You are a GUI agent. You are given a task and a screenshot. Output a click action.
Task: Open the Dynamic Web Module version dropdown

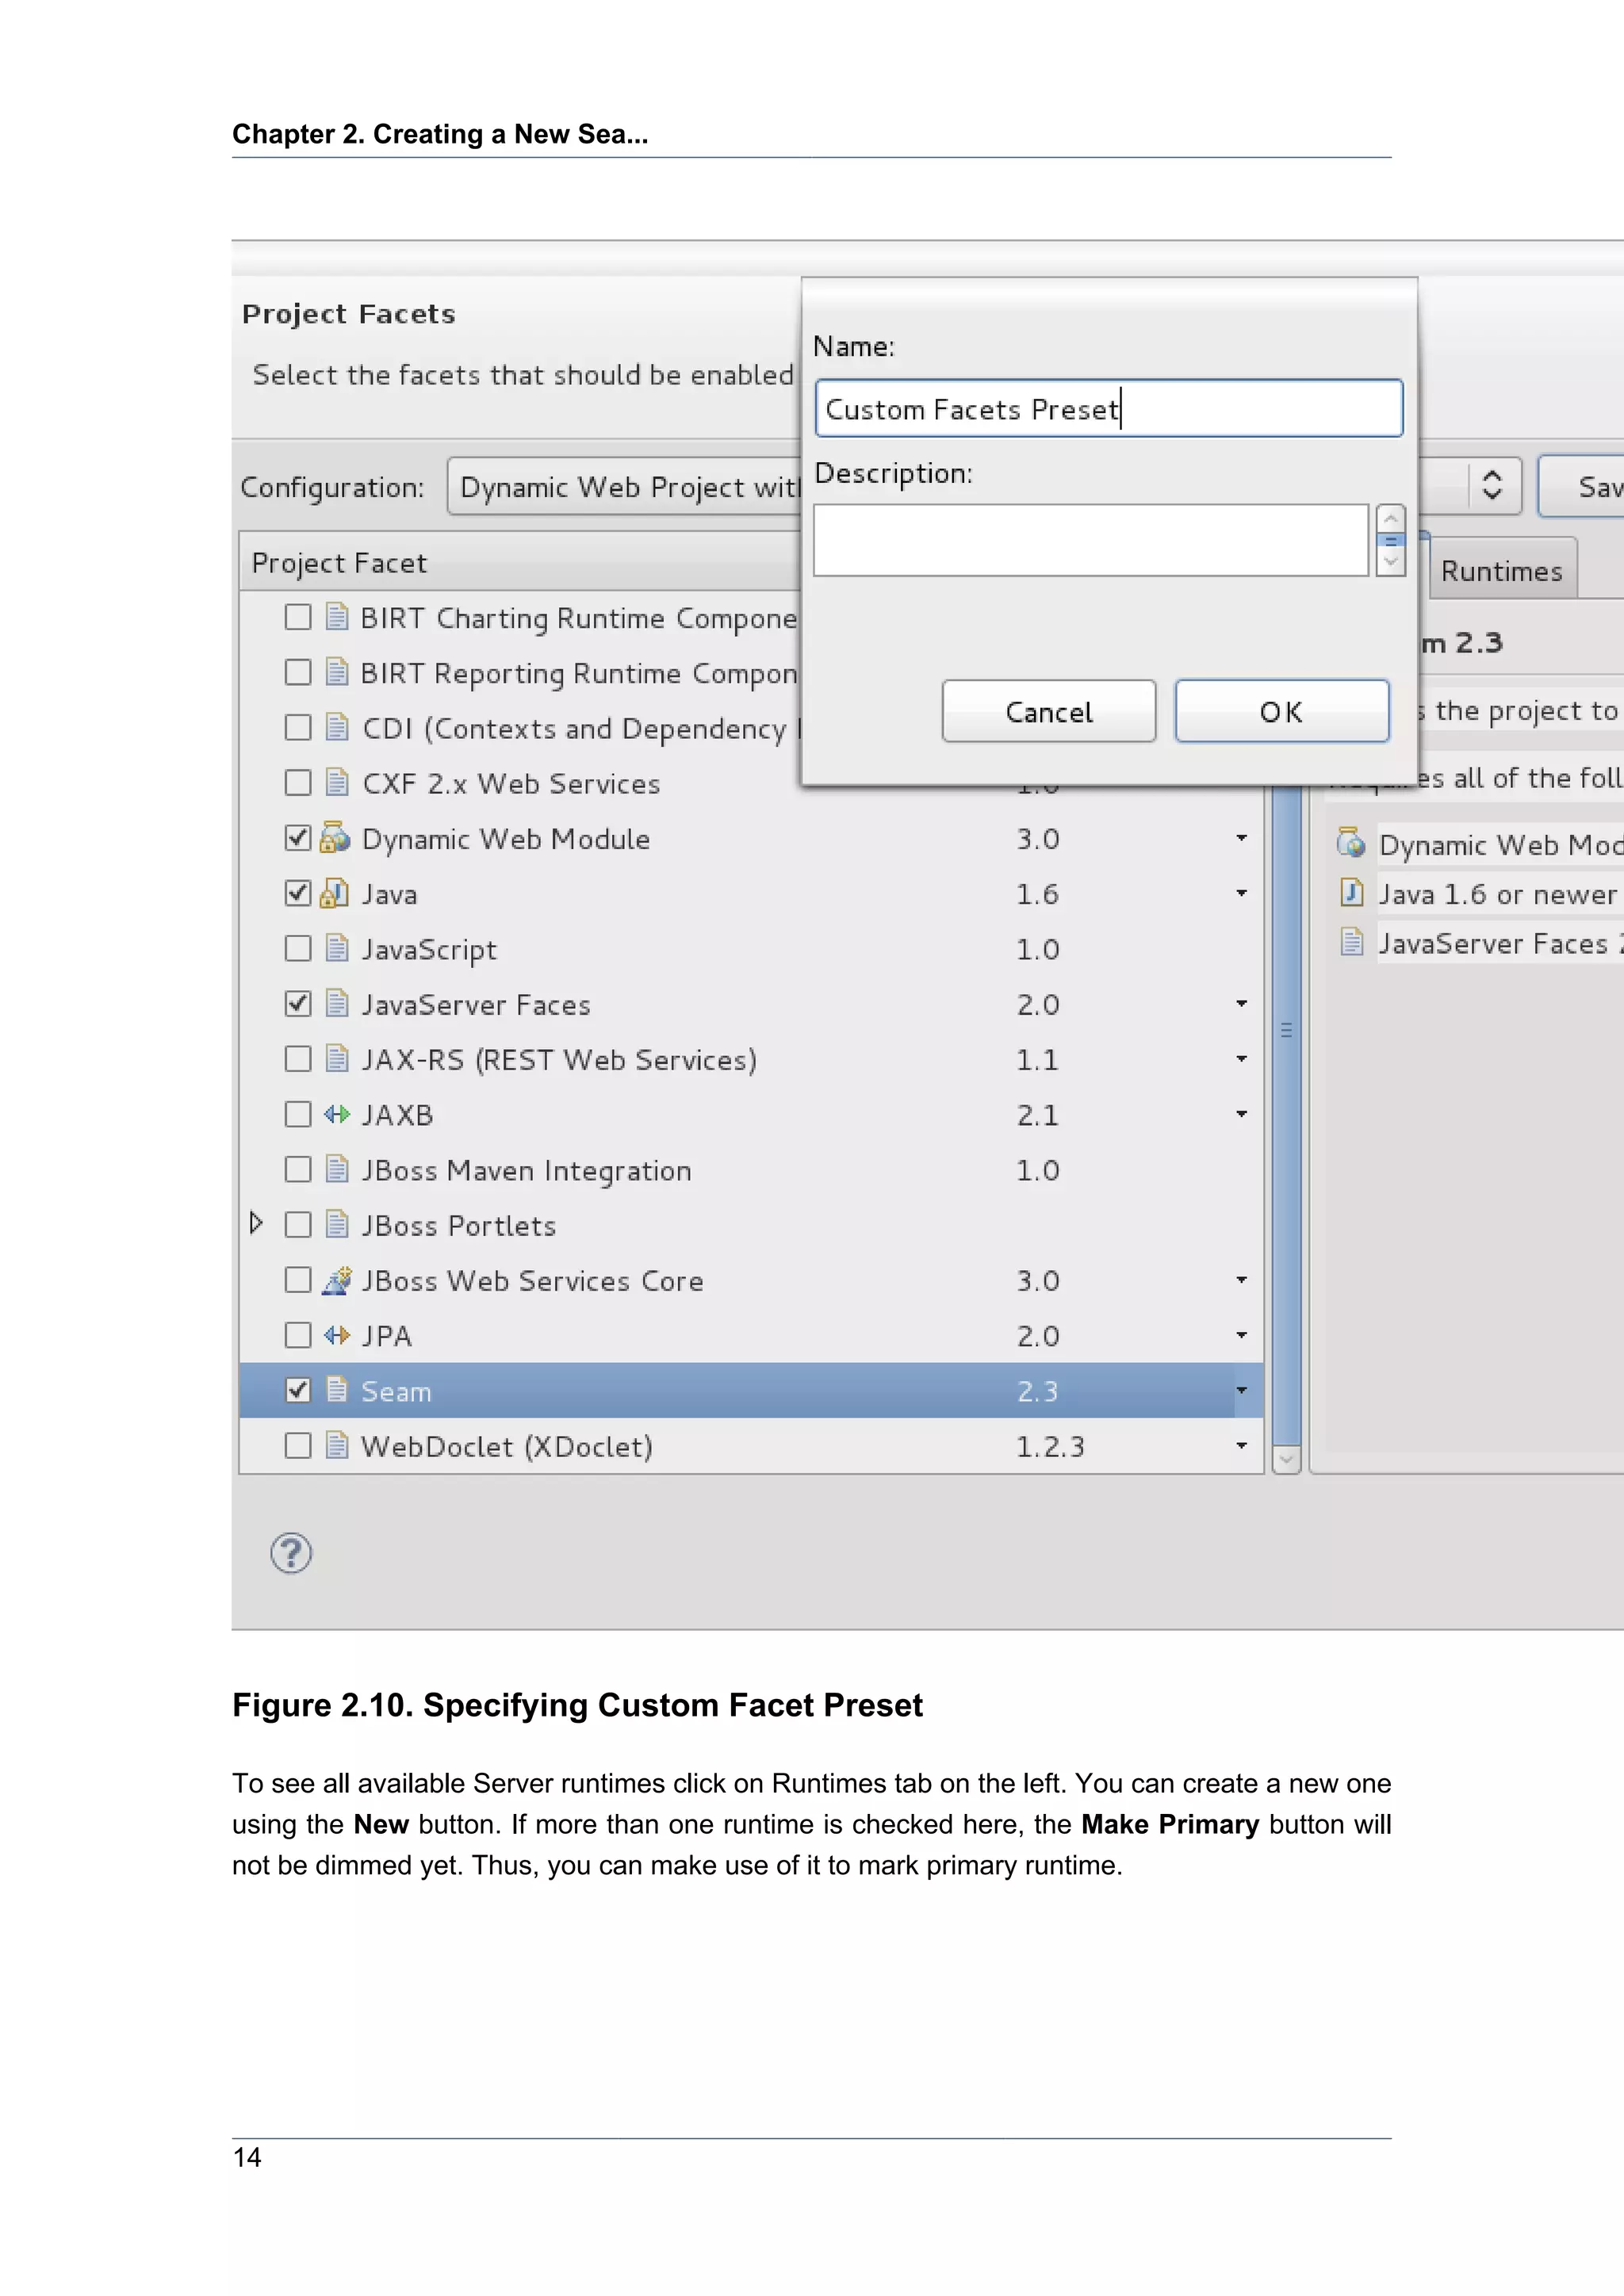pyautogui.click(x=1241, y=838)
